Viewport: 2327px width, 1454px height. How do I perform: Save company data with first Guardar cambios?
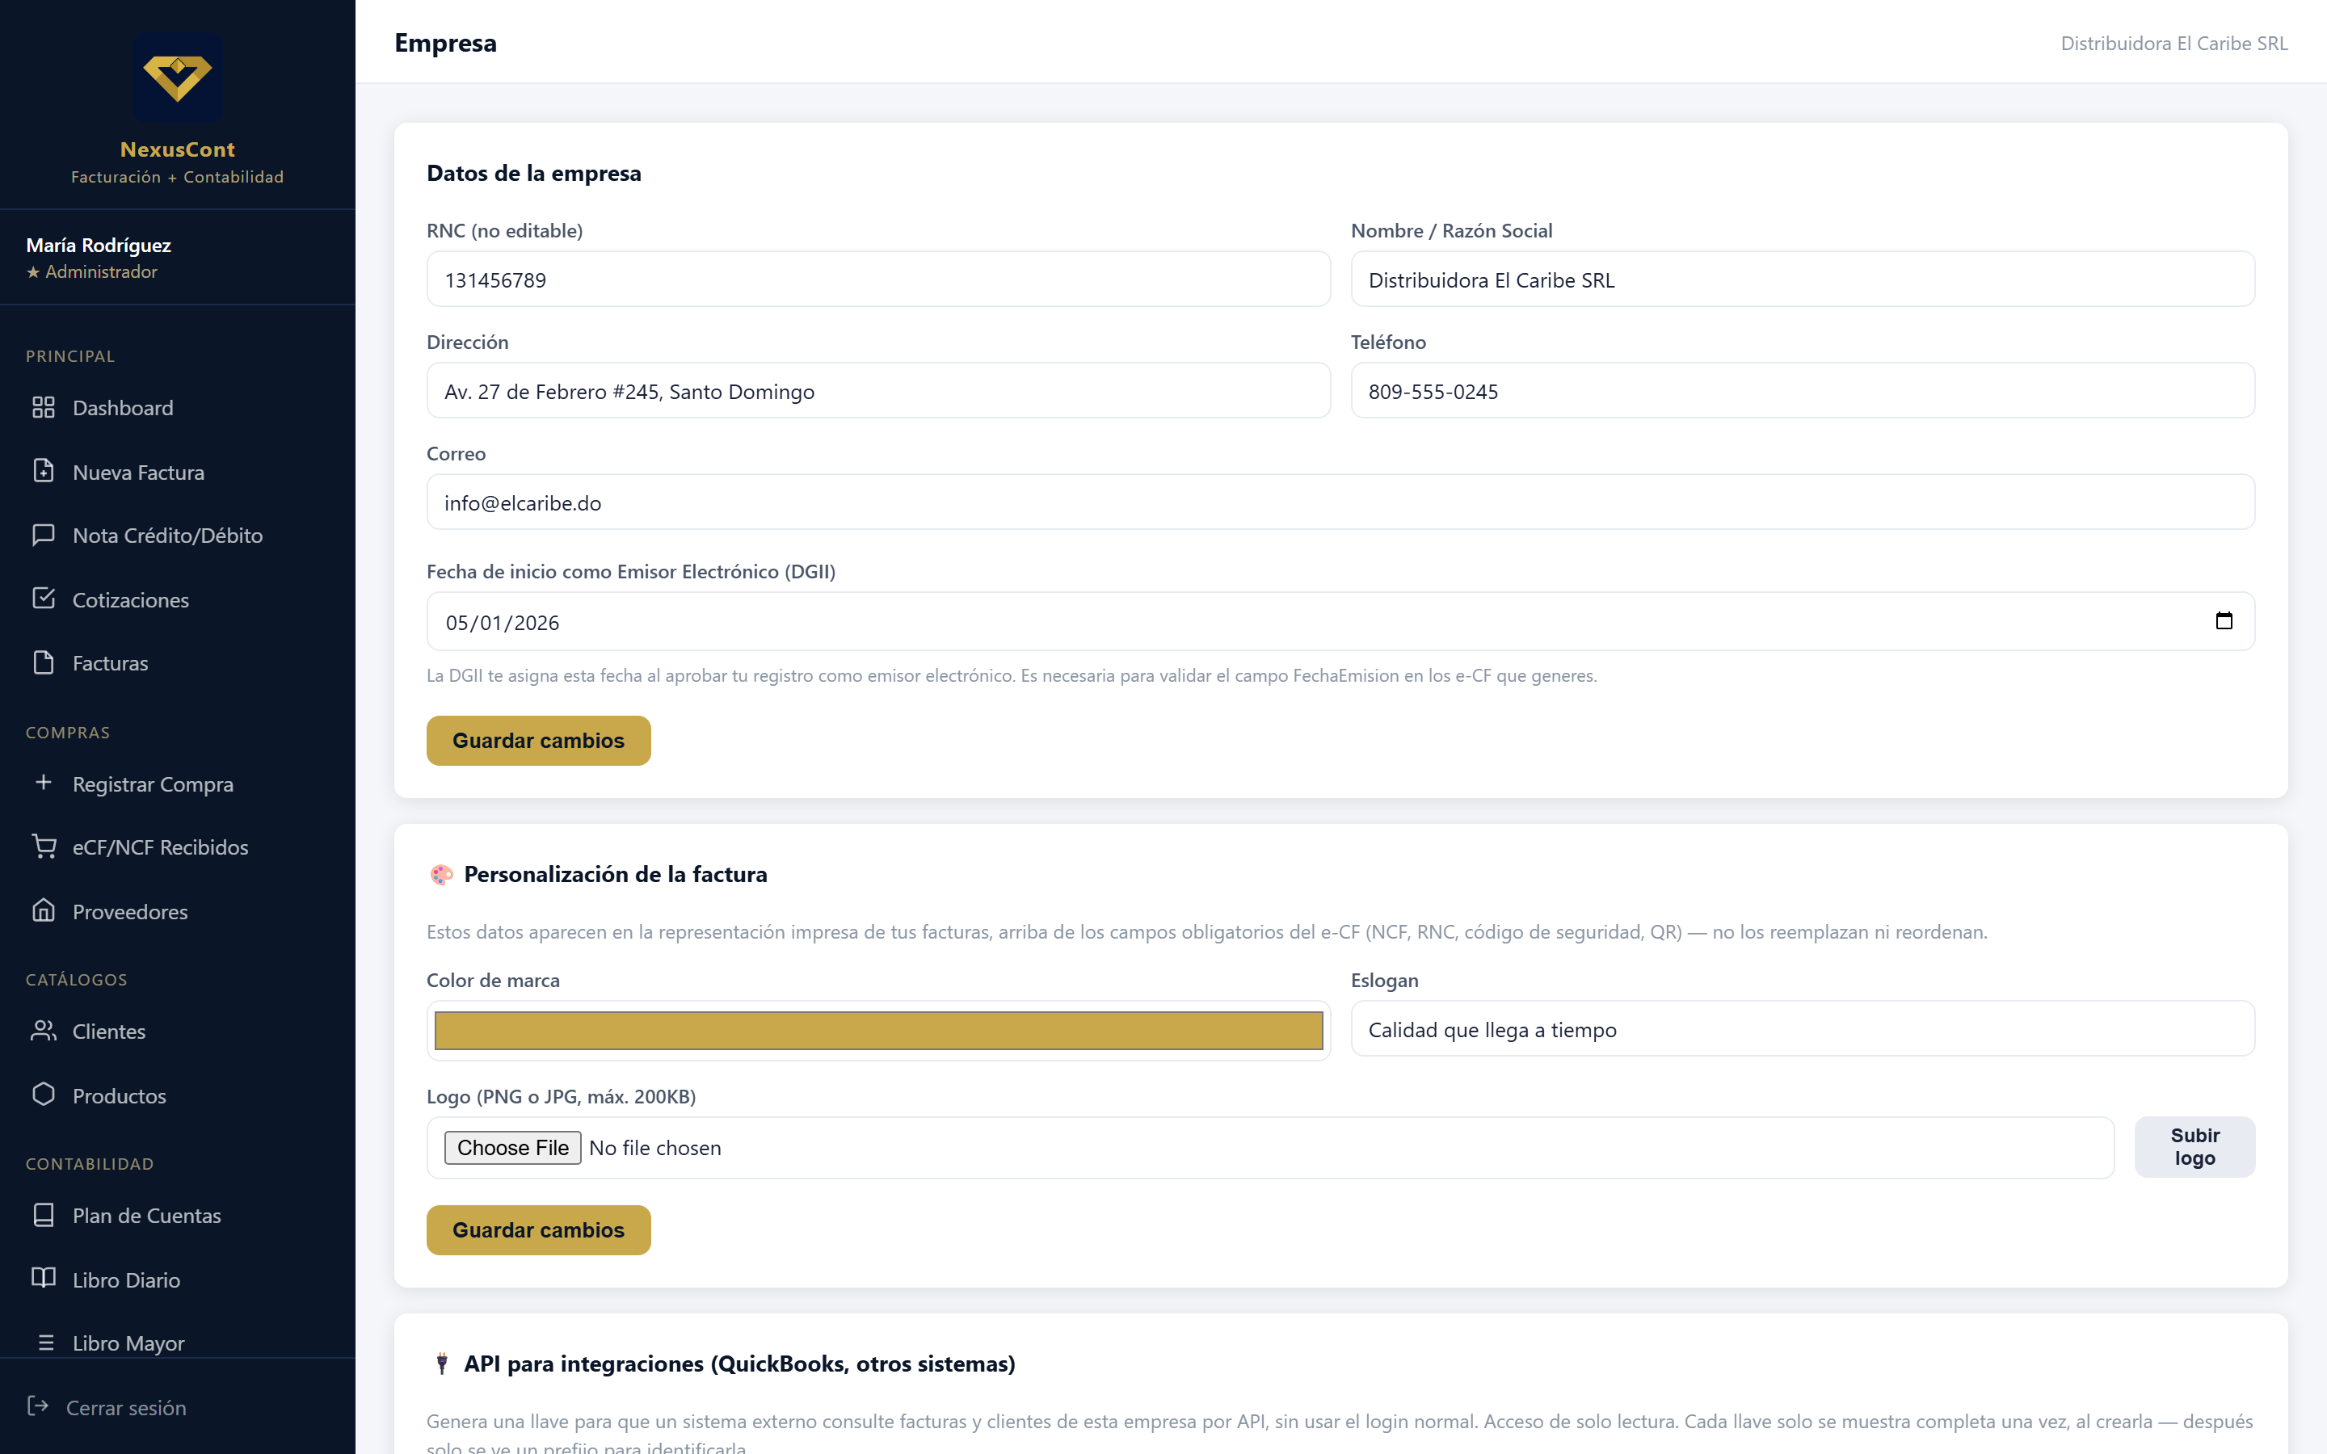(x=538, y=741)
